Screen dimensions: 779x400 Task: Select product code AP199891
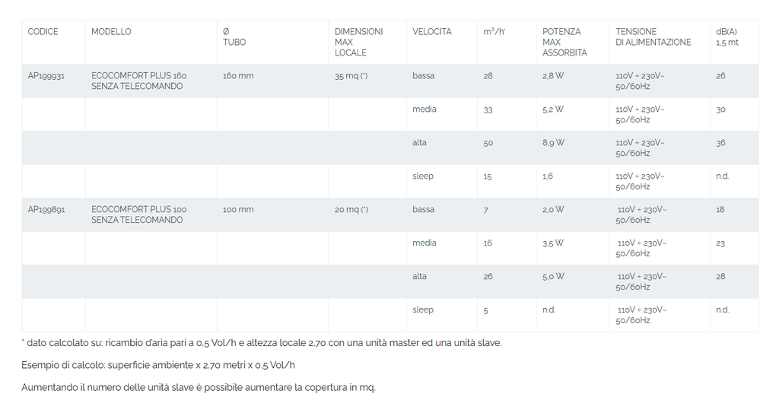(x=46, y=210)
